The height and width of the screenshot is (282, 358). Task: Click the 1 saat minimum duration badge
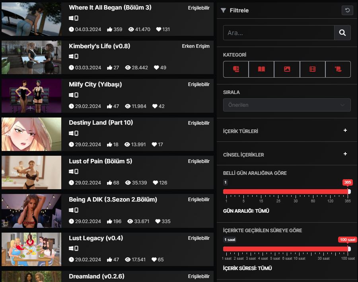click(230, 239)
